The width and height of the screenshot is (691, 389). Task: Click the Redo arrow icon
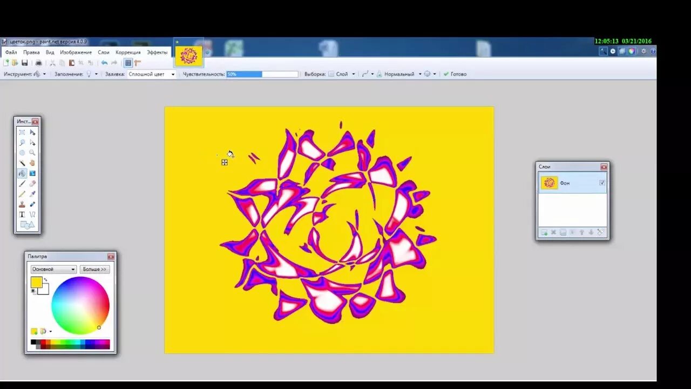pos(114,63)
